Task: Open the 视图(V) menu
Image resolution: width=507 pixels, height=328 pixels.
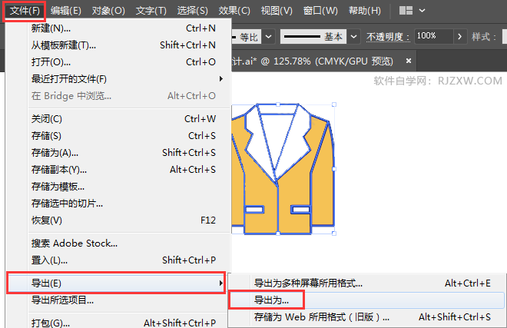Action: [x=277, y=11]
